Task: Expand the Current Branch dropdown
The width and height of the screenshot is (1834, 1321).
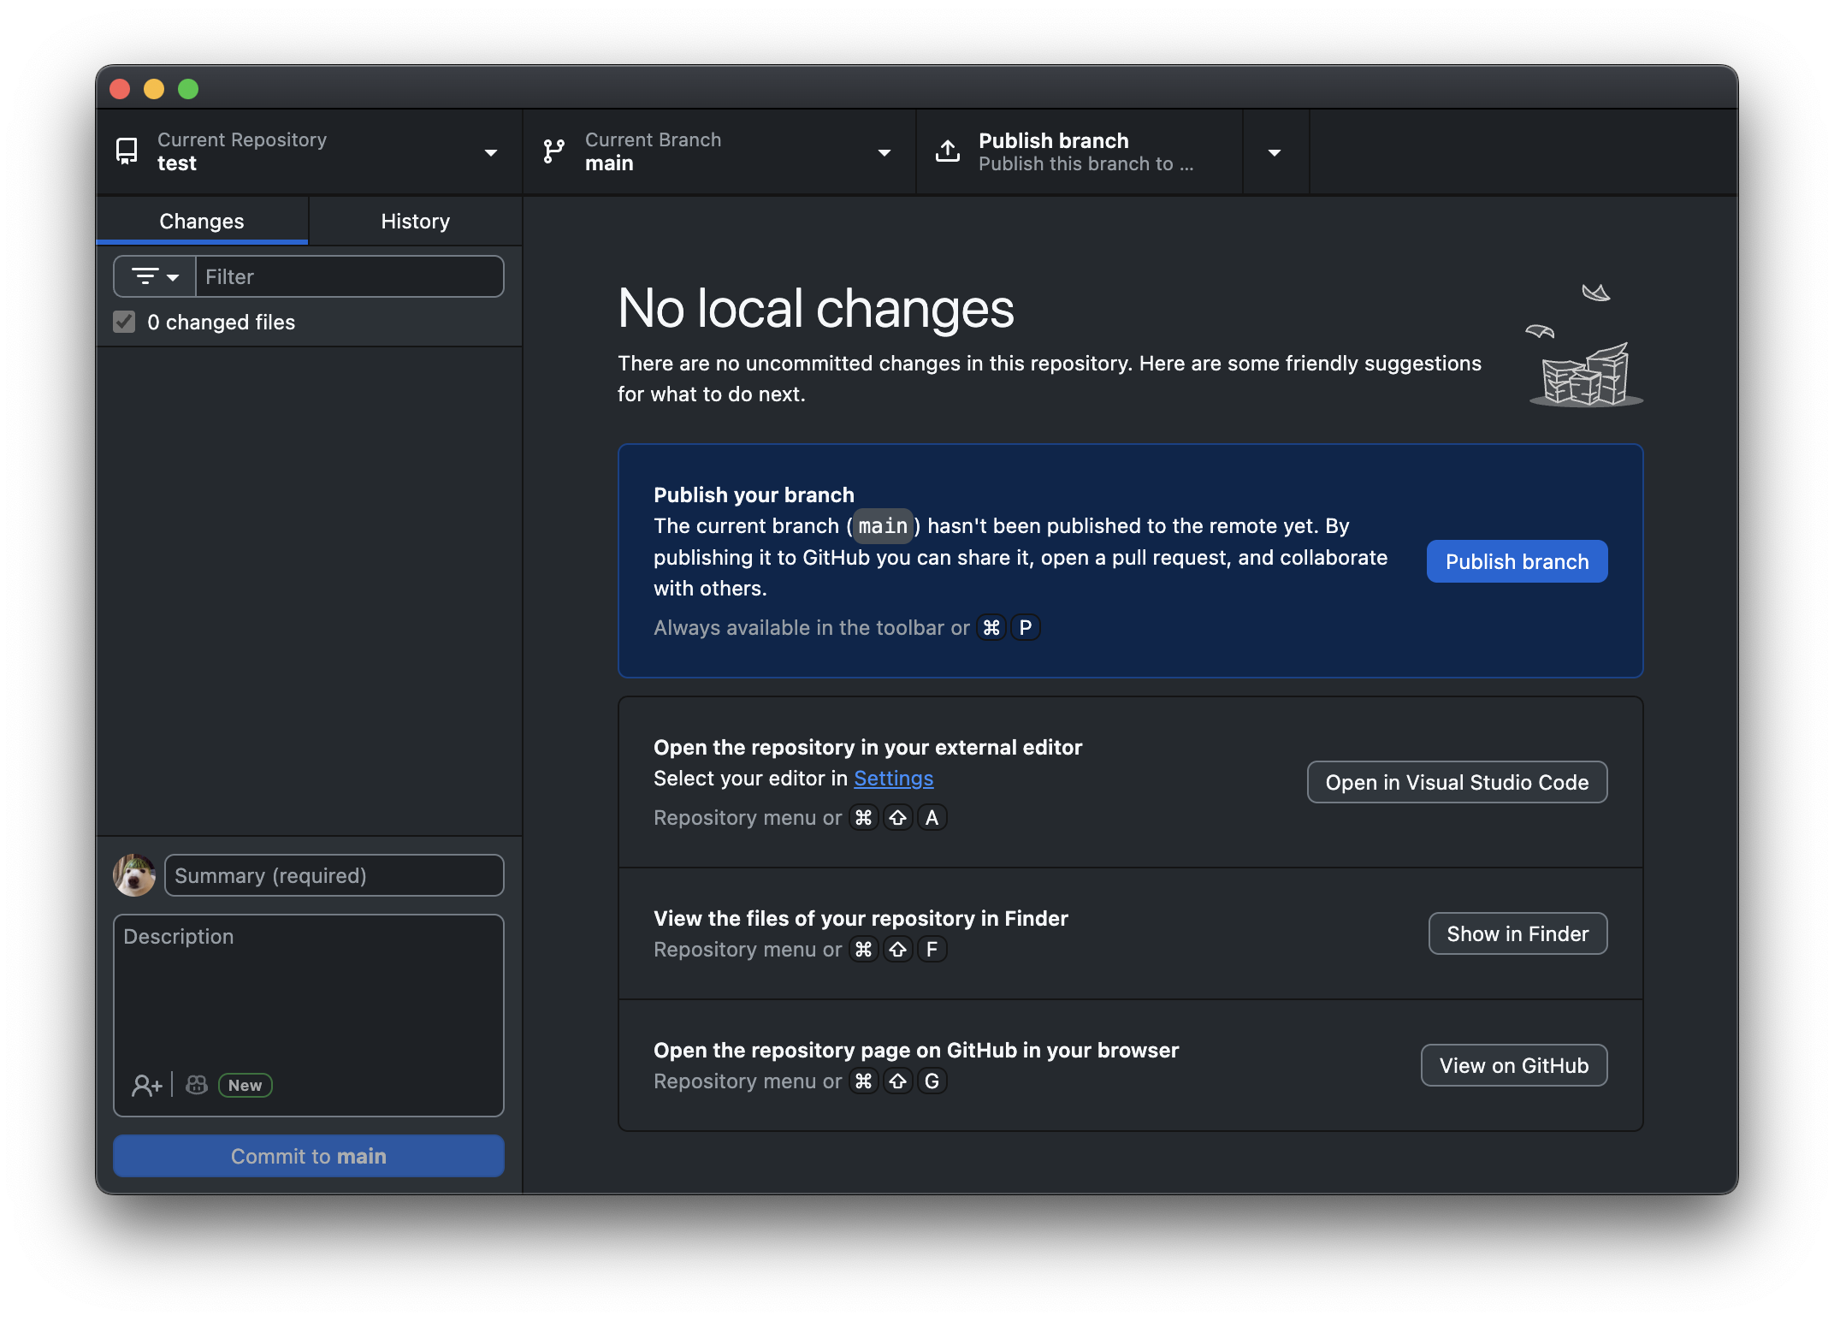Action: point(884,152)
